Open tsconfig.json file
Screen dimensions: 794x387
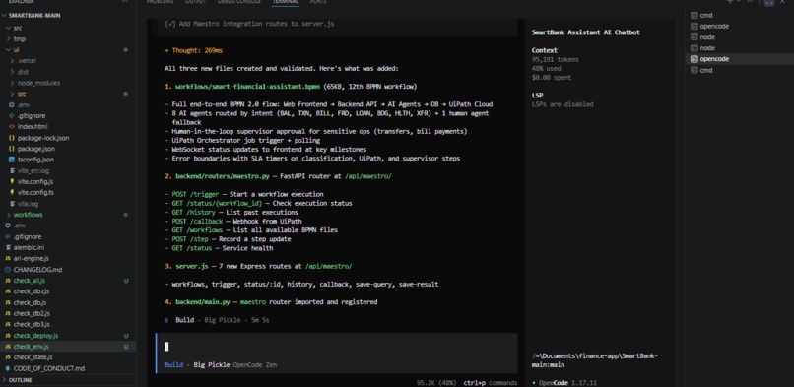[x=35, y=160]
